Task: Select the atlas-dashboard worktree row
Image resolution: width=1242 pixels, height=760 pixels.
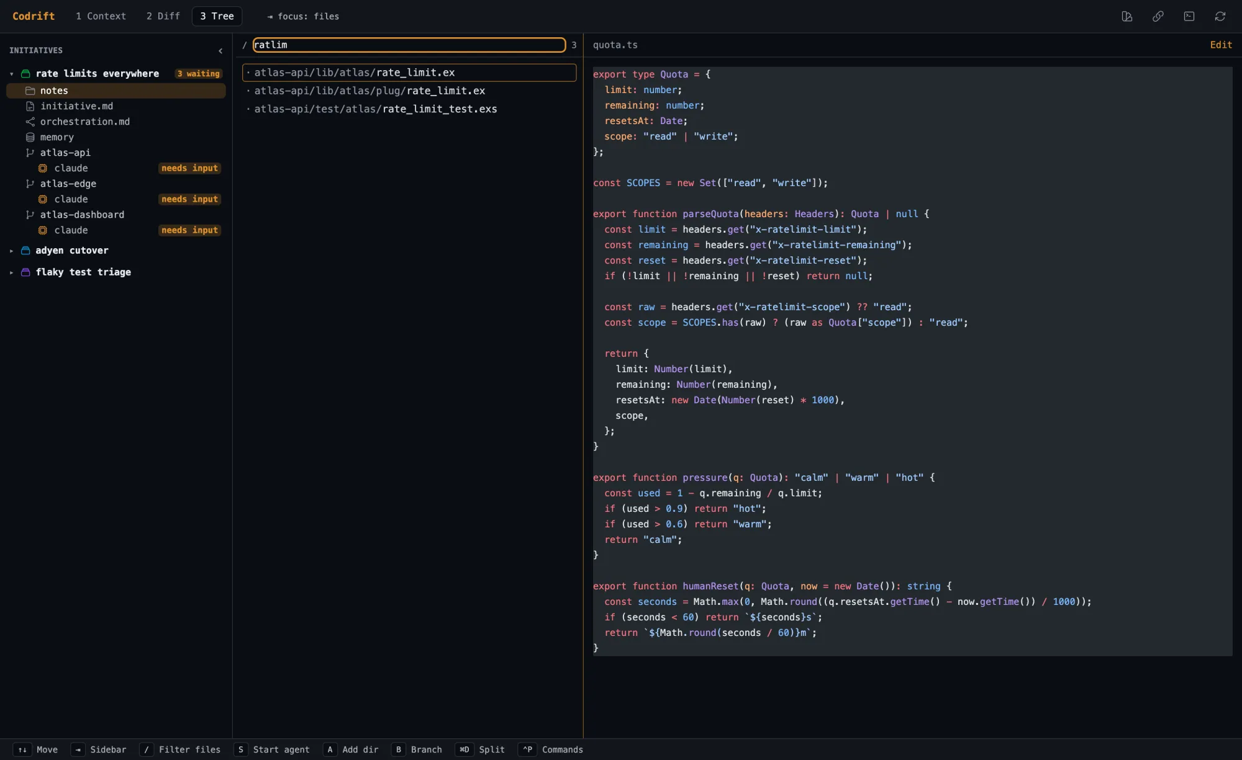Action: pyautogui.click(x=116, y=215)
